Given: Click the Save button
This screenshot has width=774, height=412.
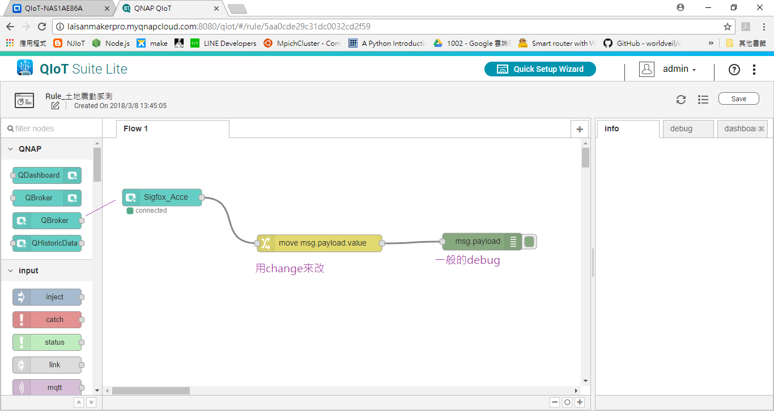Looking at the screenshot, I should coord(739,98).
